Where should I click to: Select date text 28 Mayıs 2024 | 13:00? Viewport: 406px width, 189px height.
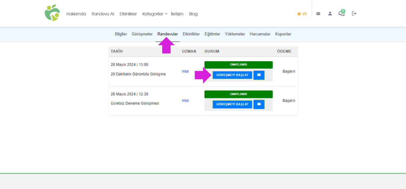130,64
